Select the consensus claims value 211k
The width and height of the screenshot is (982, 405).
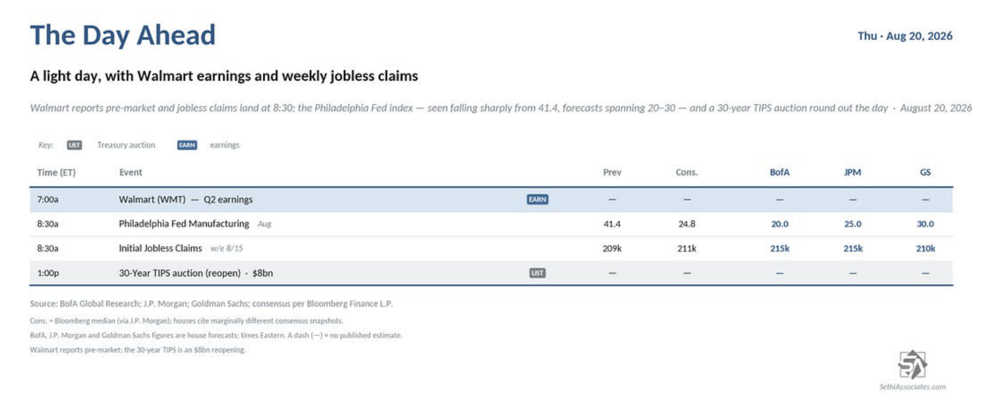[687, 248]
